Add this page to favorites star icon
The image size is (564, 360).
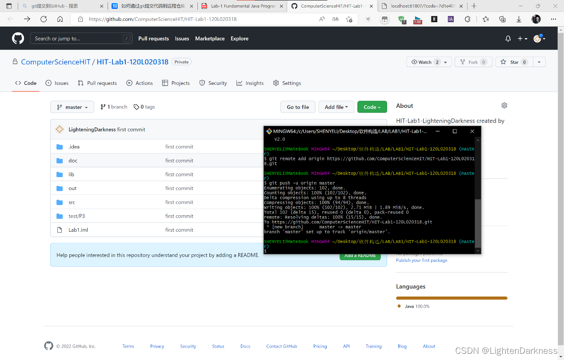pyautogui.click(x=349, y=19)
